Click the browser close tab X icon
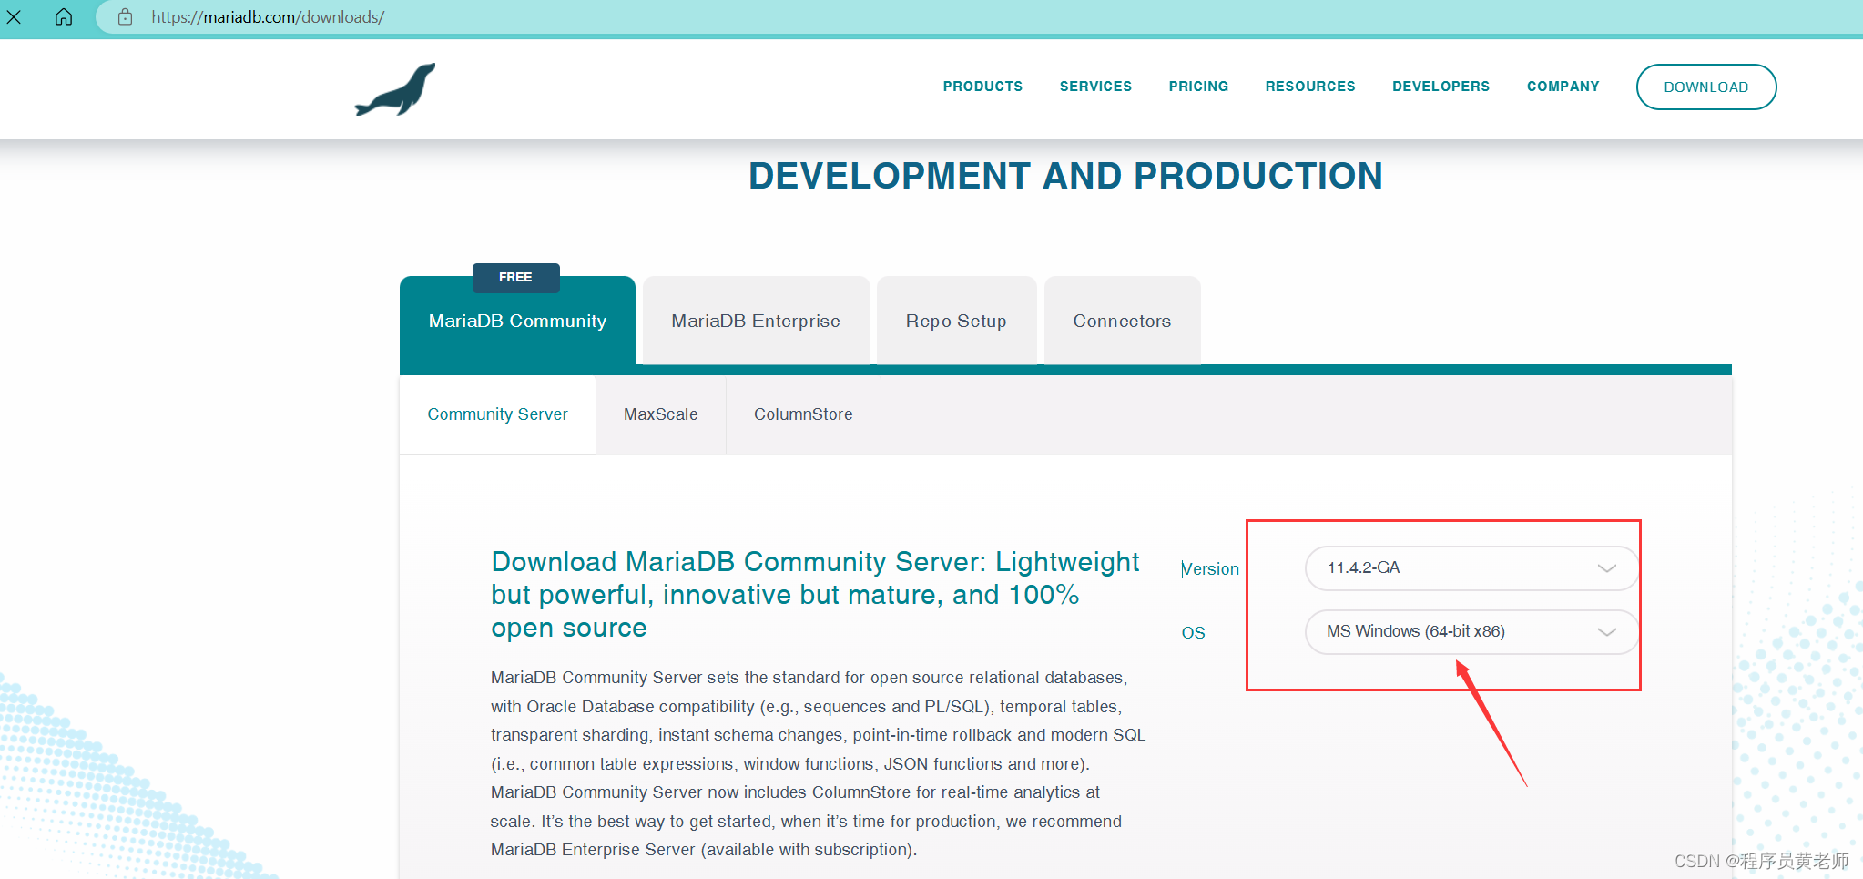Screen dimensions: 1863x879 [14, 16]
